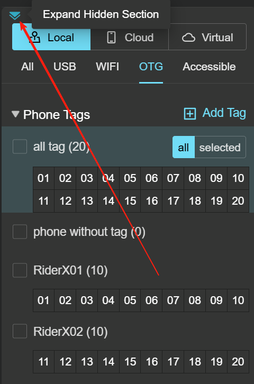Open the Accessible tab
This screenshot has width=254, height=384.
209,67
